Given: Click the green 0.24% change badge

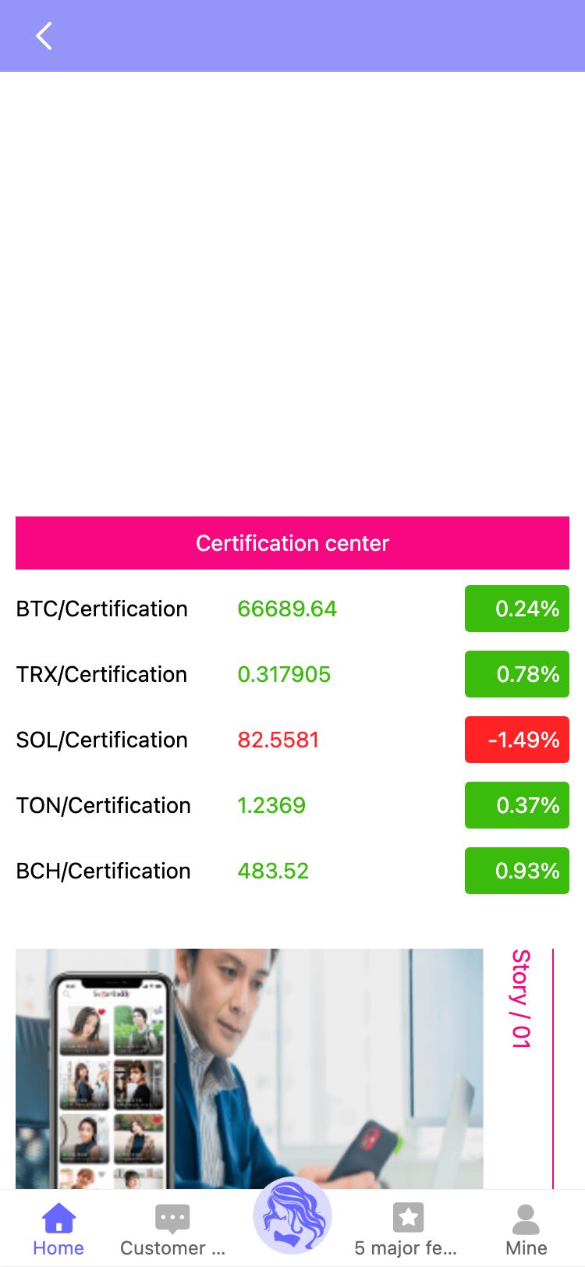Looking at the screenshot, I should (517, 609).
